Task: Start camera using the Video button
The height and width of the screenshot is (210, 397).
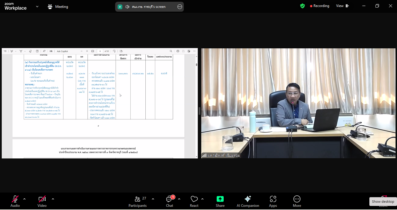Action: 42,201
